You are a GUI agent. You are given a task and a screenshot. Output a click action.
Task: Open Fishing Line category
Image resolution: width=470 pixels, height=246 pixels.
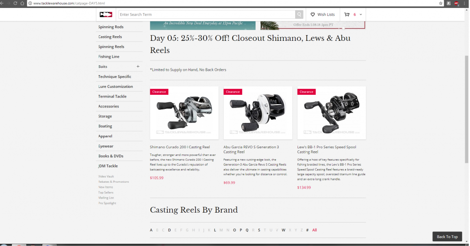[x=109, y=56]
